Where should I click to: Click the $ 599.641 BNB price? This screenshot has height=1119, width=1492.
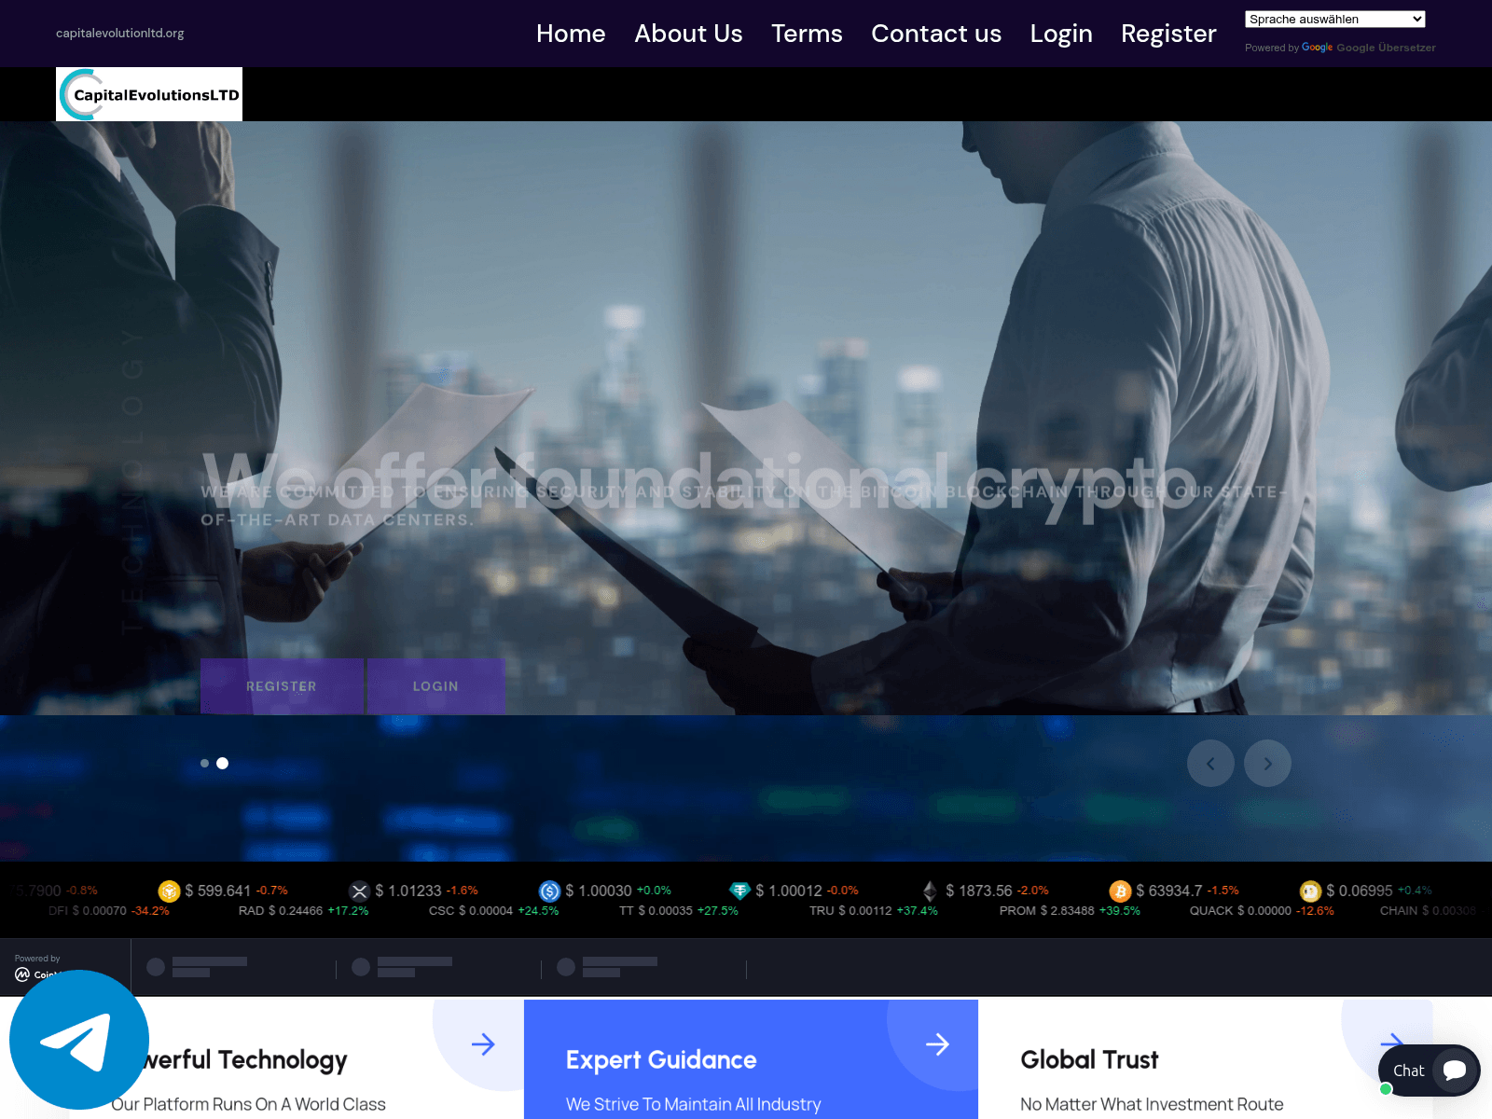(218, 891)
